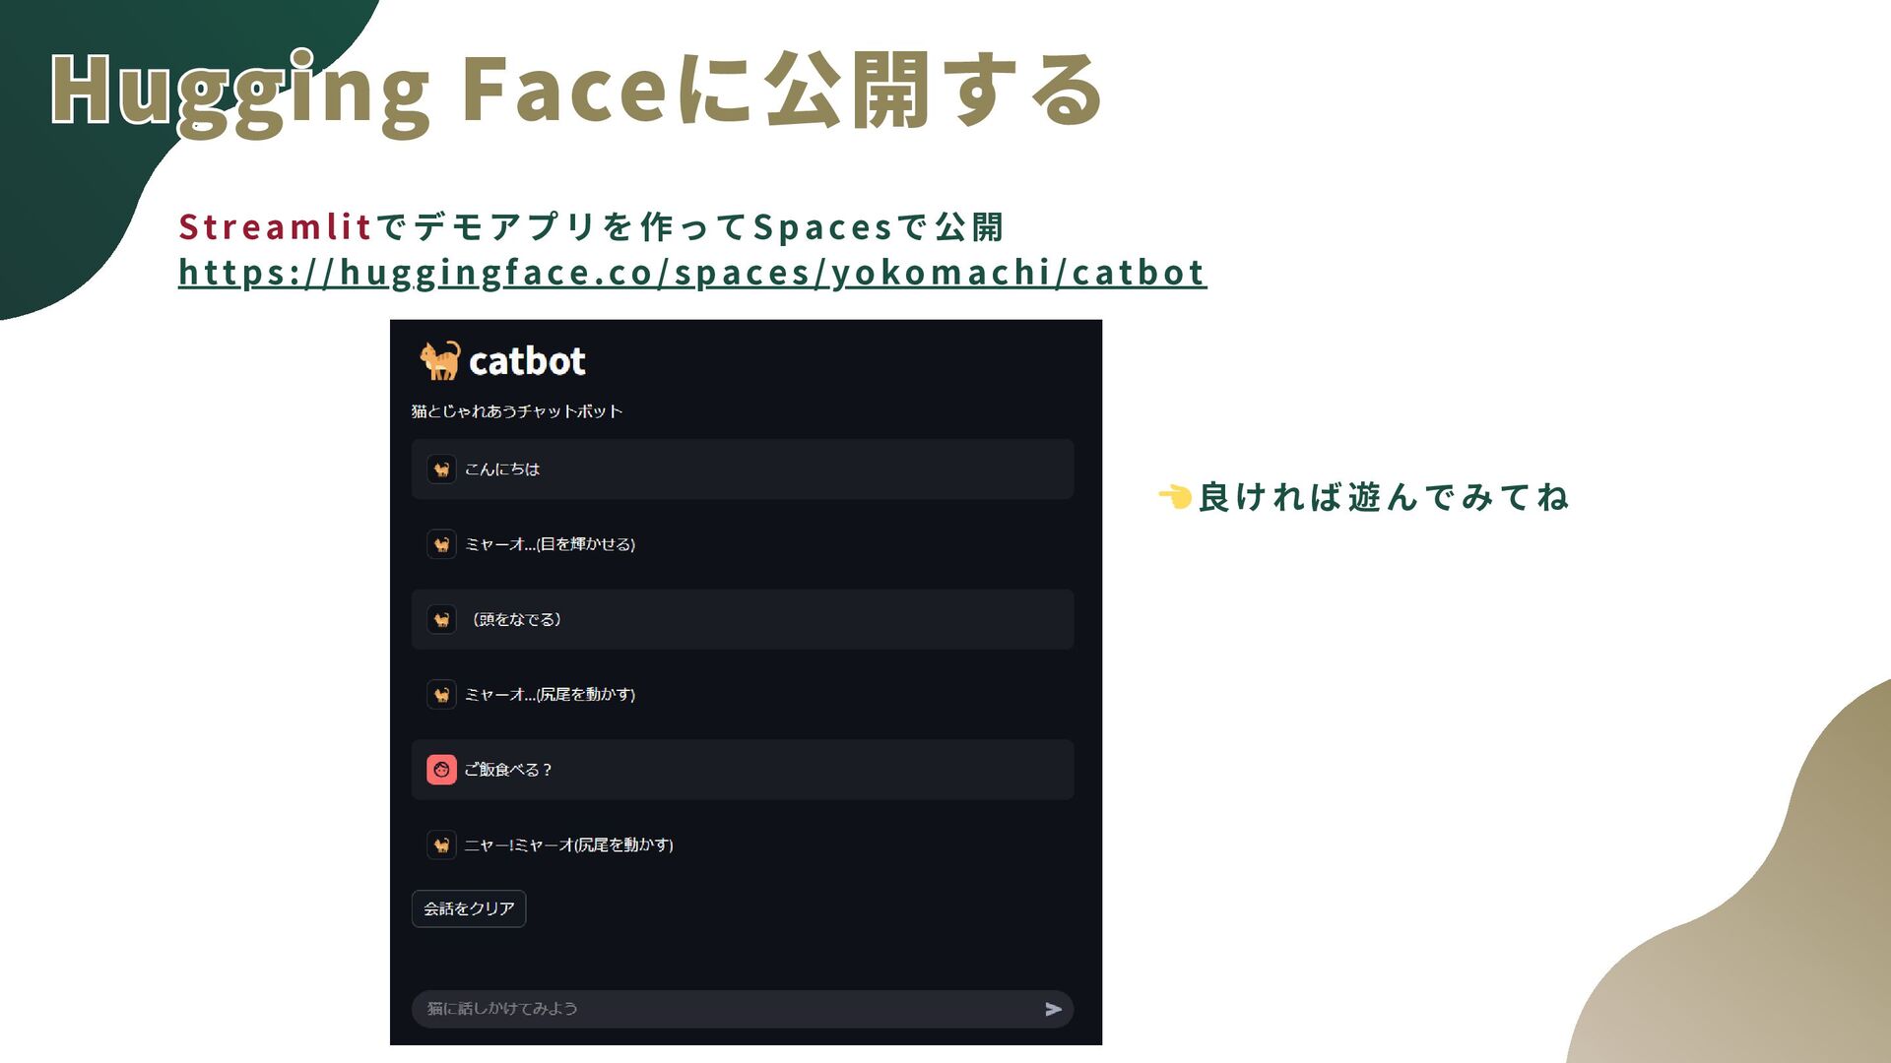The height and width of the screenshot is (1063, 1891).
Task: Click the pointing hand emoji near 良ければ遊んでみてね
Action: pos(1175,497)
